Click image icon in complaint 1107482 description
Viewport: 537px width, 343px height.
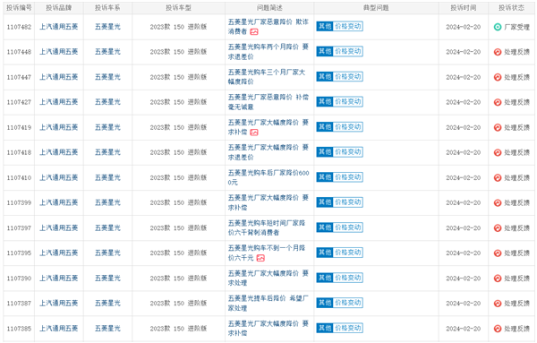coord(254,32)
